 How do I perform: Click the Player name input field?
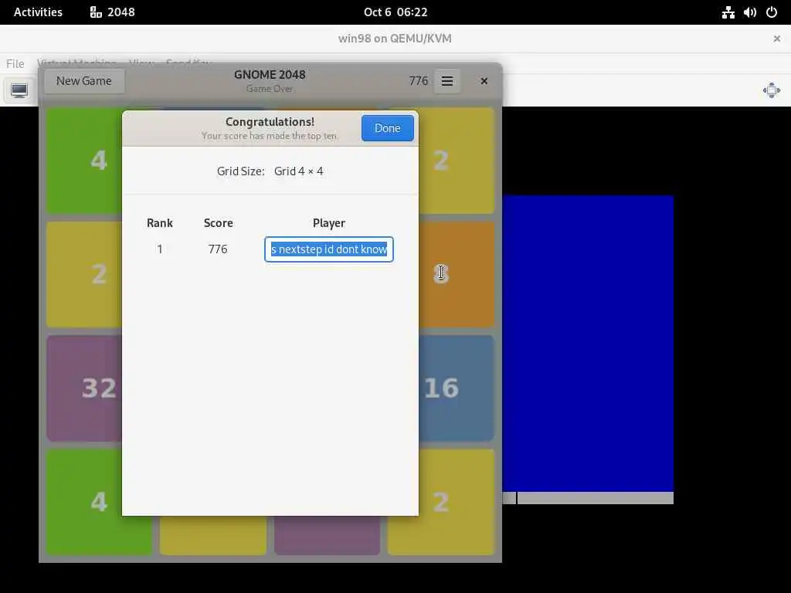pyautogui.click(x=329, y=249)
